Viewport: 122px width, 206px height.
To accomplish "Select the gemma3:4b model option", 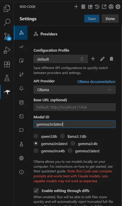I will point(73,143).
